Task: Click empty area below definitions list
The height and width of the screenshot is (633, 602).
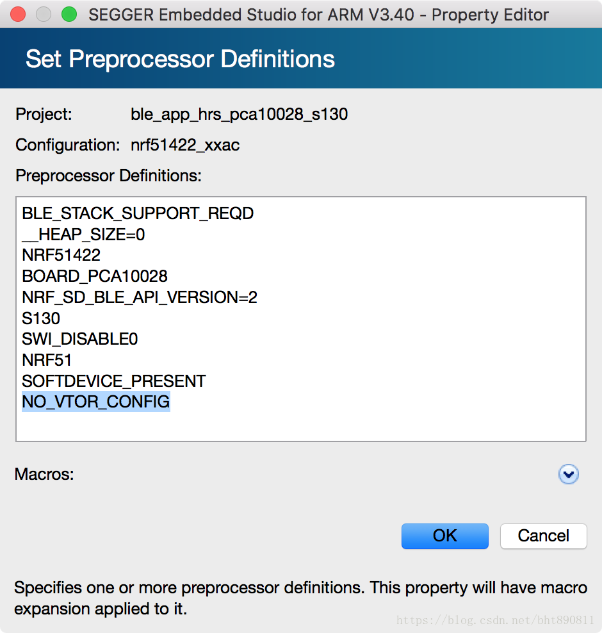Action: (300, 426)
